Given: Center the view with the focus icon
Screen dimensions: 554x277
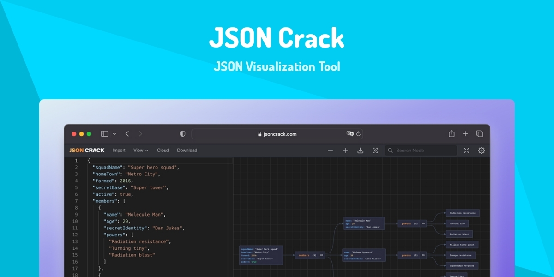Looking at the screenshot, I should point(375,151).
